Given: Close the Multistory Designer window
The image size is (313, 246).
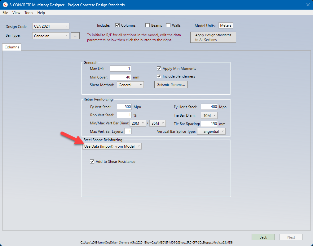Looking at the screenshot, I should pos(308,5).
